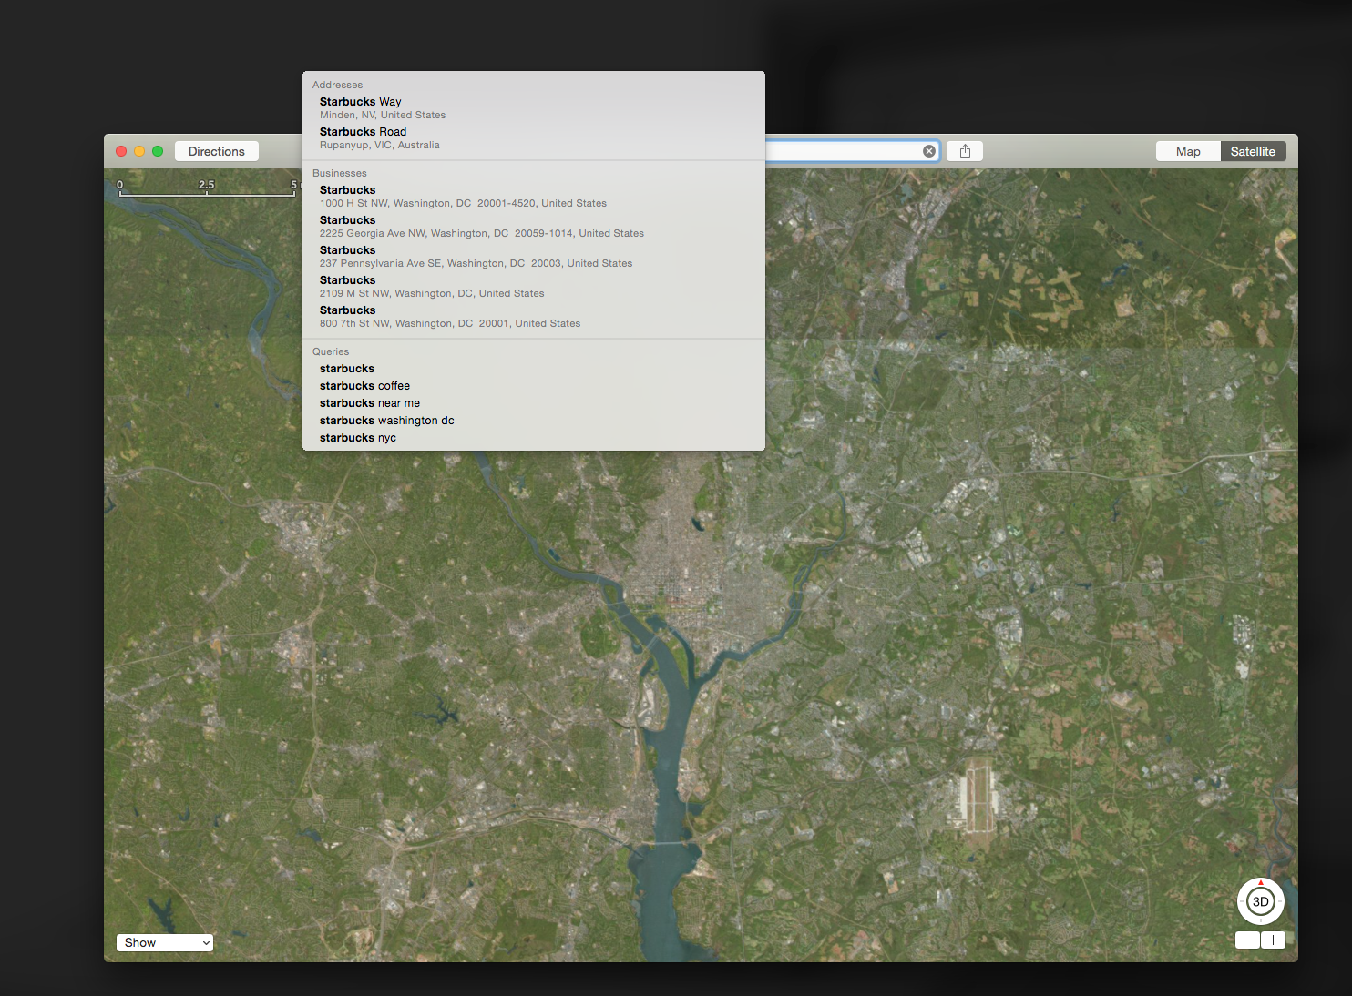The width and height of the screenshot is (1352, 996).
Task: Zoom out with the minus button
Action: 1247,940
